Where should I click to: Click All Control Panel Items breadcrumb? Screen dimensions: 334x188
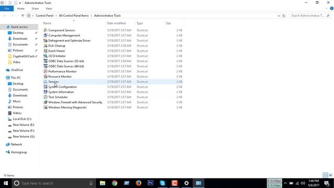(x=74, y=16)
